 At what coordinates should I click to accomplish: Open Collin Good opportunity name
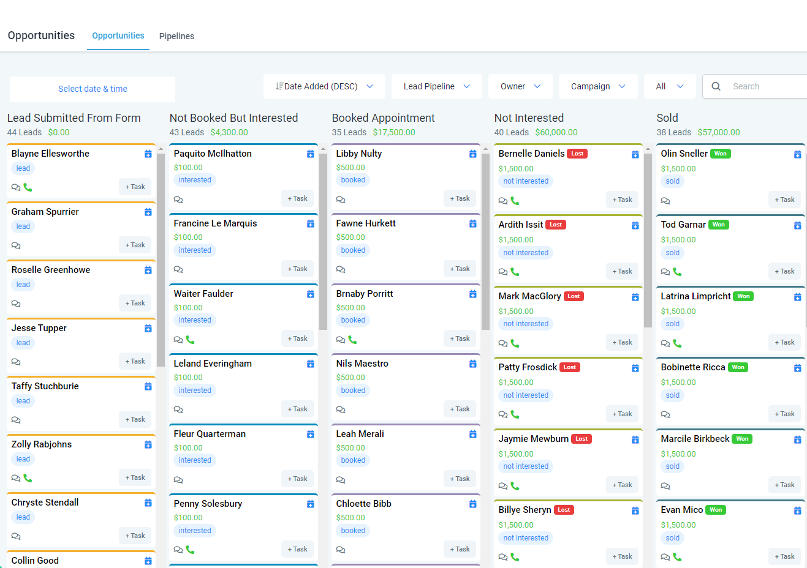[35, 561]
